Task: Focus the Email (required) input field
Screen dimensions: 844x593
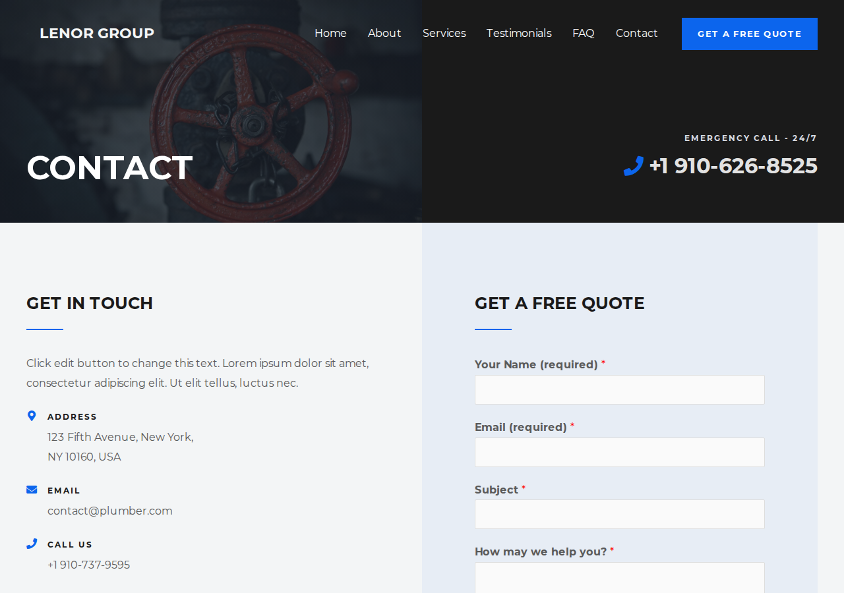Action: pos(620,452)
